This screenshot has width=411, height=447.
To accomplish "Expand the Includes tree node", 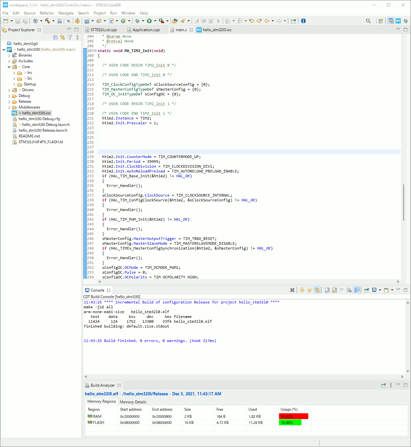I will pyautogui.click(x=9, y=61).
